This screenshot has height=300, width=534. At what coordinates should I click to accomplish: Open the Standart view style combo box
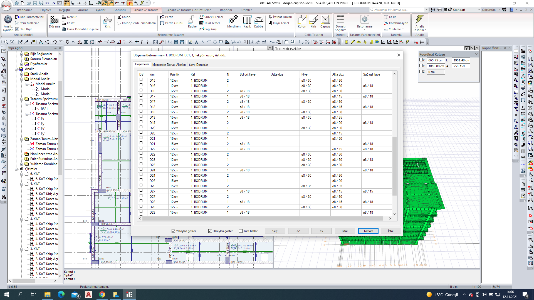click(x=463, y=10)
